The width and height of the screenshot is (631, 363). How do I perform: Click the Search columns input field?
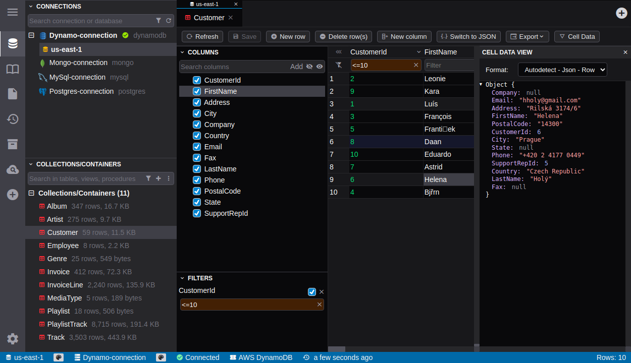(x=234, y=67)
